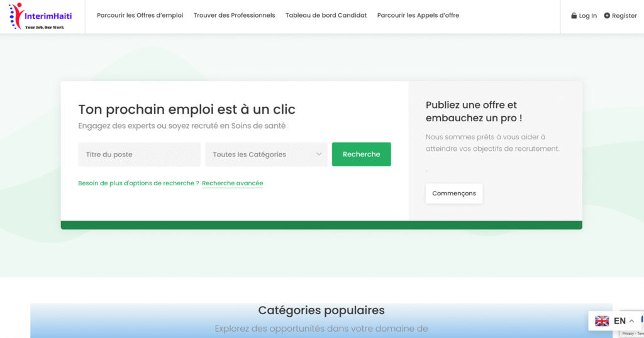
Task: Go to Trouver des Professionnels
Action: [x=234, y=16]
